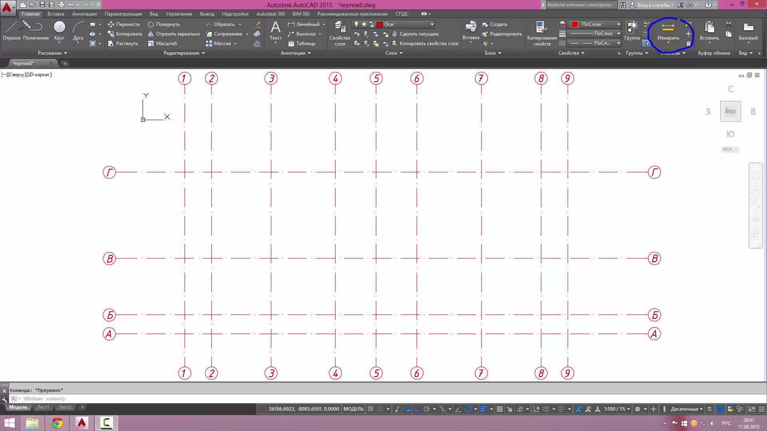Click the Масштаб scale tool
The width and height of the screenshot is (767, 431).
pos(162,43)
